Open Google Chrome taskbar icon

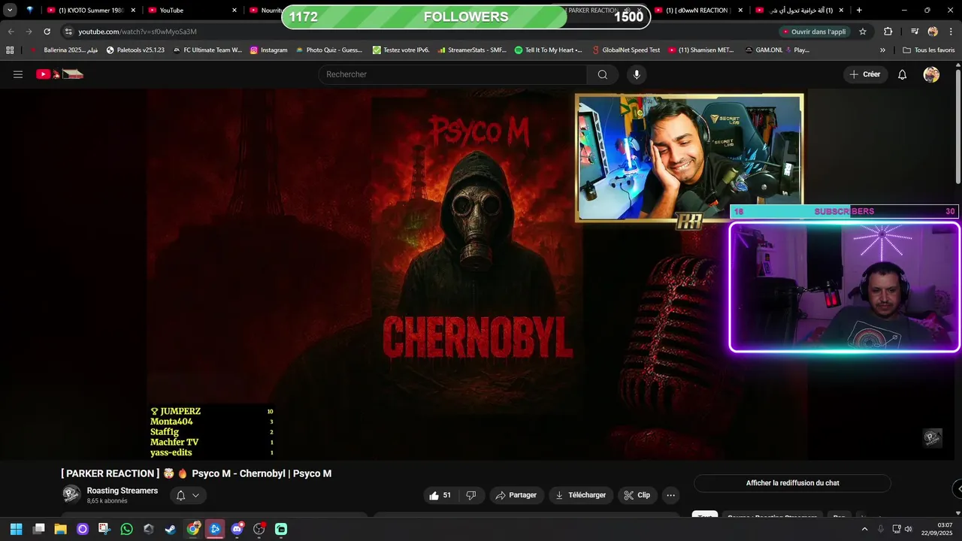(x=193, y=529)
